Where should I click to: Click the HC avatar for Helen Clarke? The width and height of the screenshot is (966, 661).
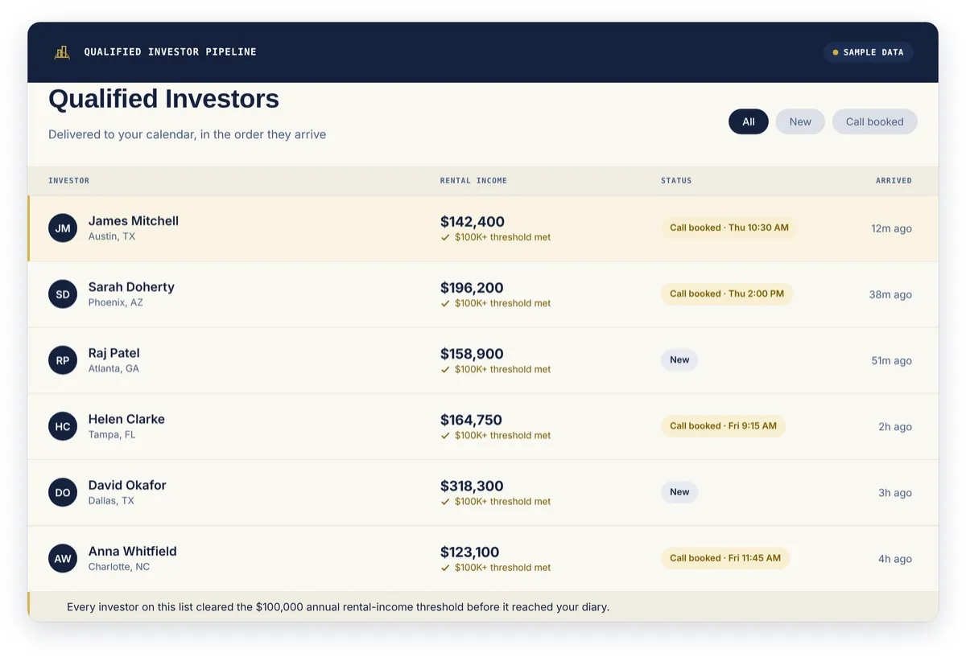point(63,426)
